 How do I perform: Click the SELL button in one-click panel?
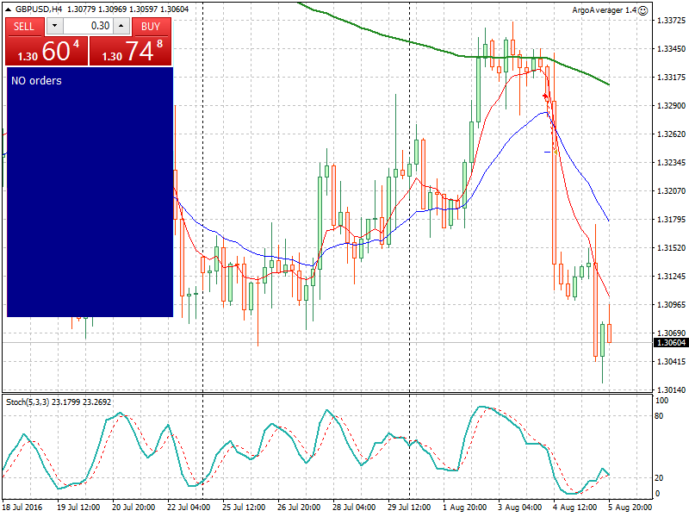tap(24, 27)
